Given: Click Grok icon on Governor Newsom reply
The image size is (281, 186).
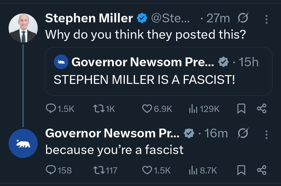Looking at the screenshot, I should (242, 134).
